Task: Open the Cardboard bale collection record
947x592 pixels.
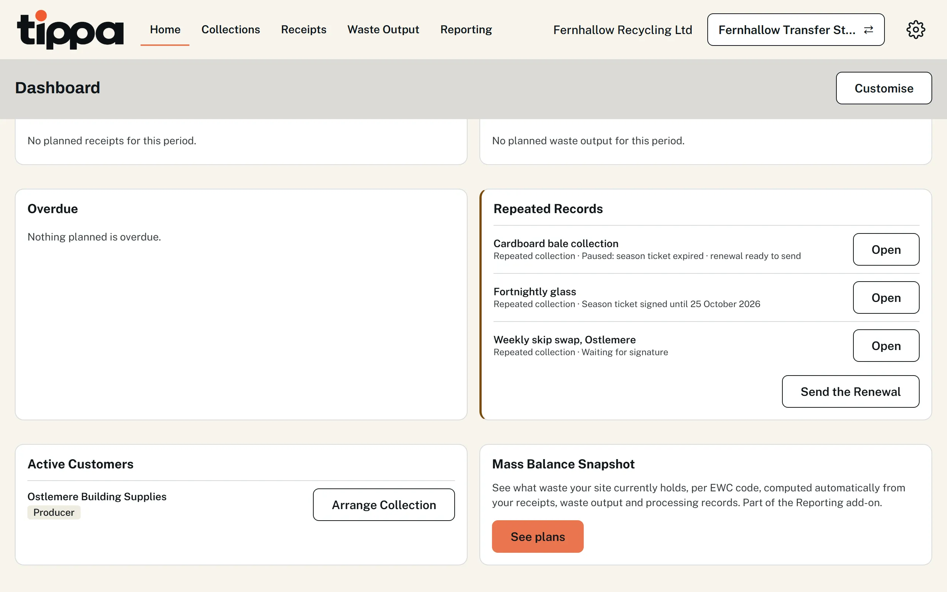Action: pos(886,249)
